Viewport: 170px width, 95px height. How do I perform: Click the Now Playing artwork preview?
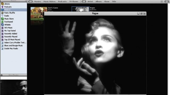[x=14, y=87]
